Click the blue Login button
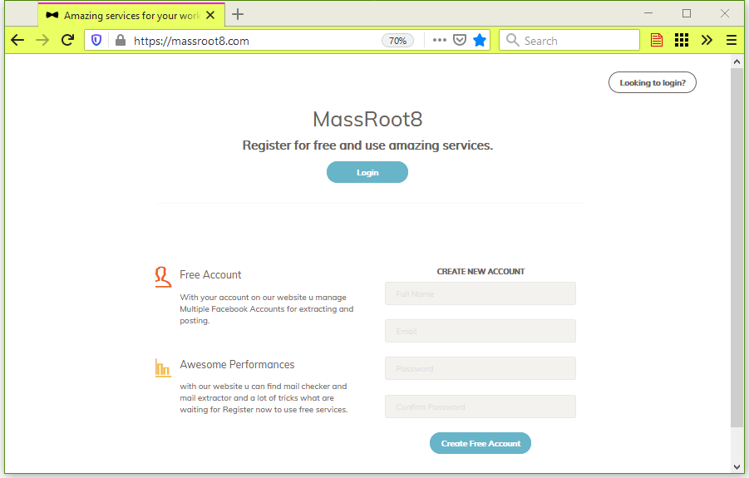Viewport: 749px width, 478px height. 367,172
